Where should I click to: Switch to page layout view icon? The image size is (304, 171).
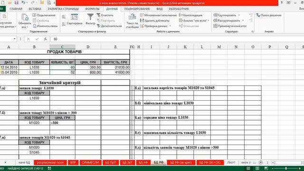[257, 168]
